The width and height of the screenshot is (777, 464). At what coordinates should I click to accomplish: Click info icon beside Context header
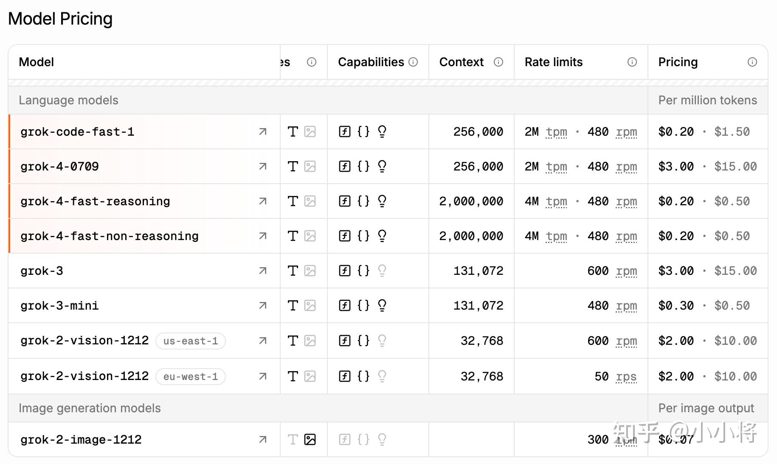(498, 62)
